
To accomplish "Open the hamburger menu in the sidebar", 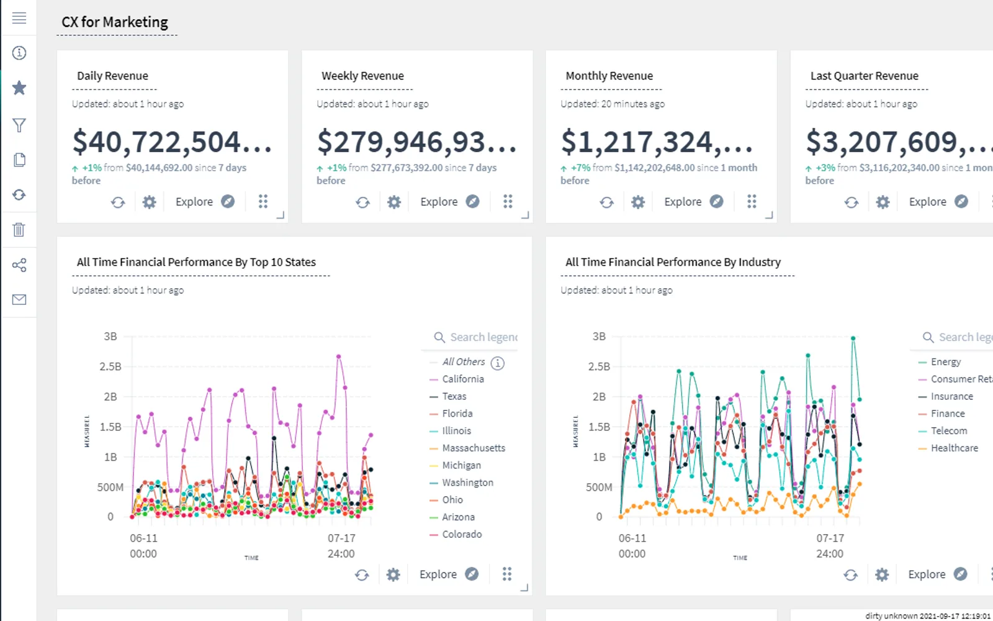I will point(19,18).
